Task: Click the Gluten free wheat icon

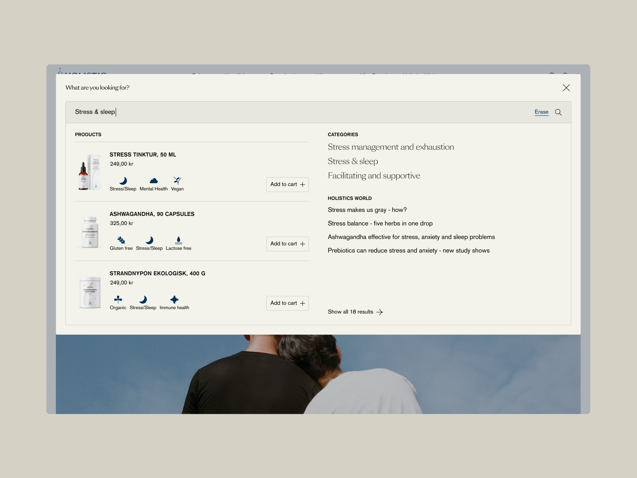Action: point(121,240)
